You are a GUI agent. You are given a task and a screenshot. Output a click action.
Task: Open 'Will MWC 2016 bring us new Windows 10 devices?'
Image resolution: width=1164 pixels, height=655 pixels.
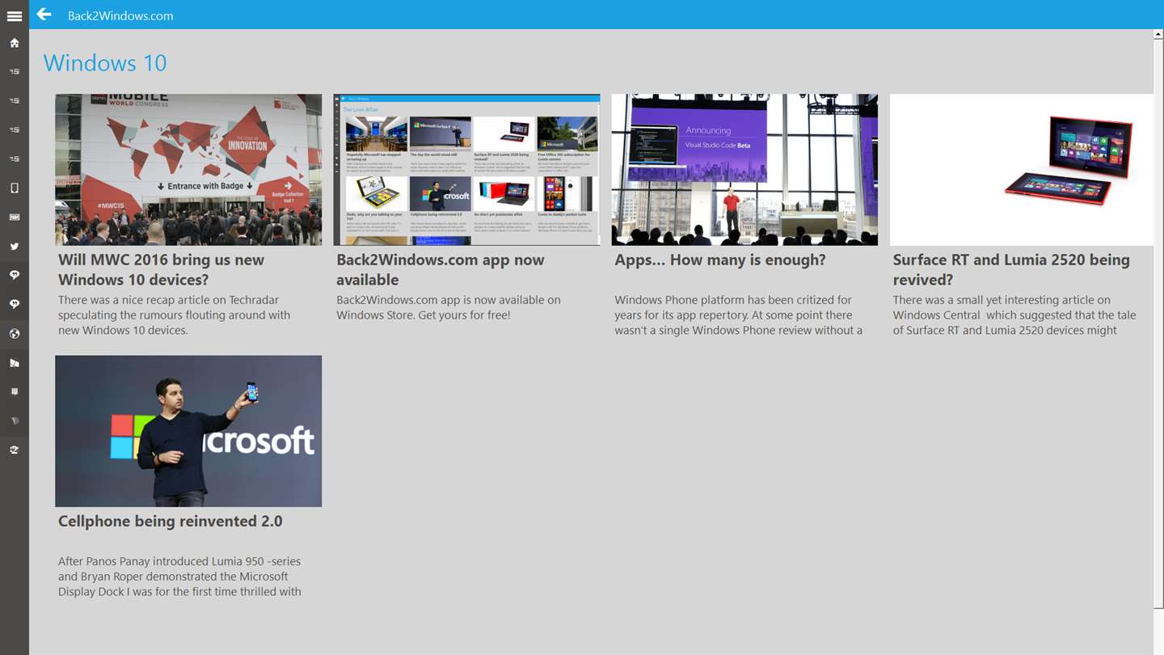click(162, 269)
